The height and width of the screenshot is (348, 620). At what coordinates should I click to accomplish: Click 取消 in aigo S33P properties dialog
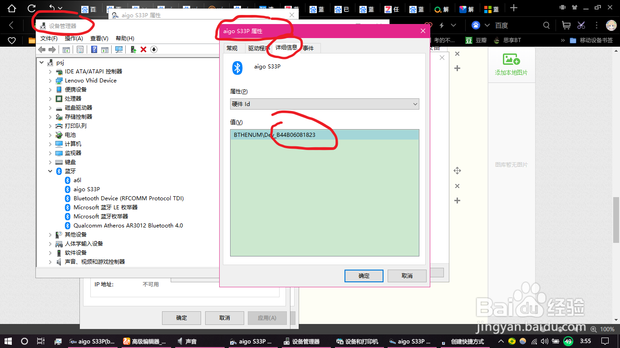coord(407,276)
